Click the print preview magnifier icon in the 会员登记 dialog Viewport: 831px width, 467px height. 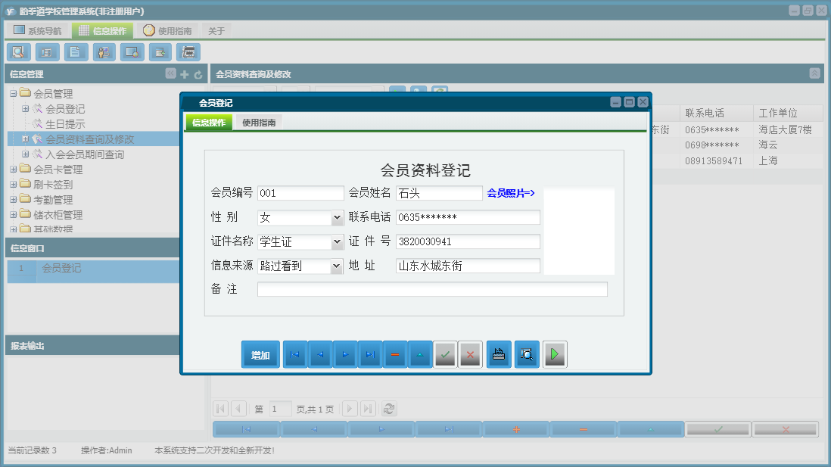click(x=527, y=354)
